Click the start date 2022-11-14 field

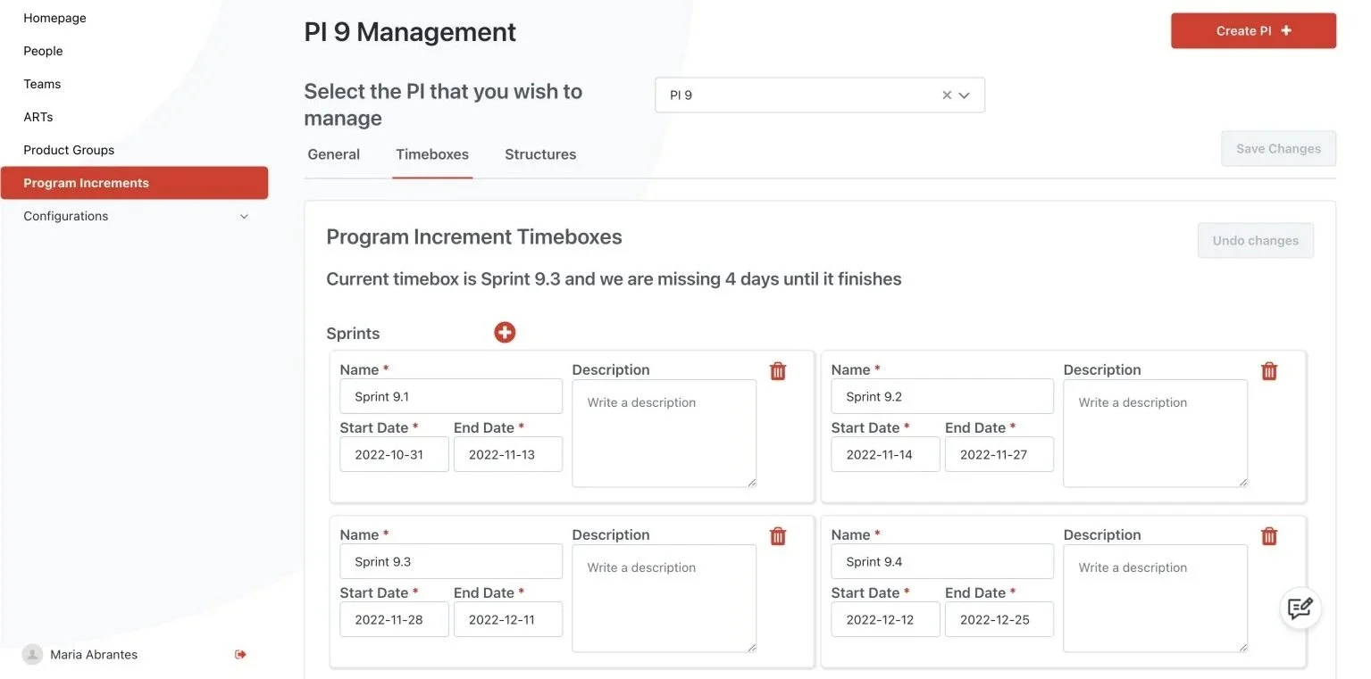[885, 454]
